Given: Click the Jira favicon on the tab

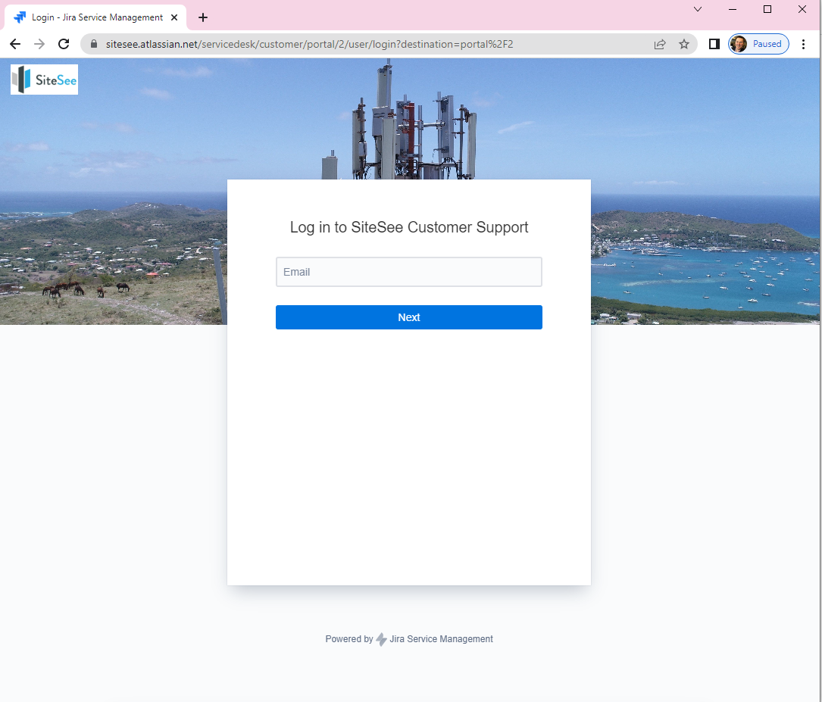Looking at the screenshot, I should tap(20, 17).
